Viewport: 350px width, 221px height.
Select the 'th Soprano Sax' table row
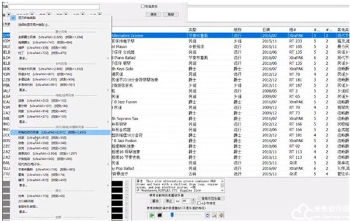pyautogui.click(x=230, y=118)
